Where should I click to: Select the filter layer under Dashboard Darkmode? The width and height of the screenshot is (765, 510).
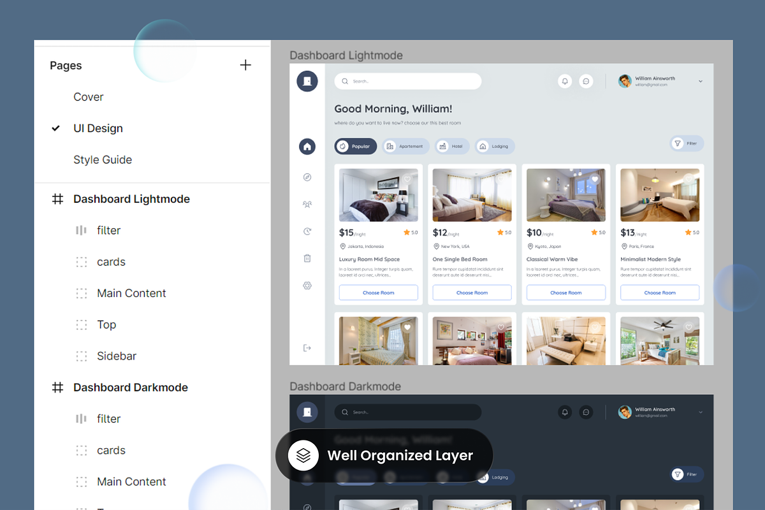coord(108,419)
